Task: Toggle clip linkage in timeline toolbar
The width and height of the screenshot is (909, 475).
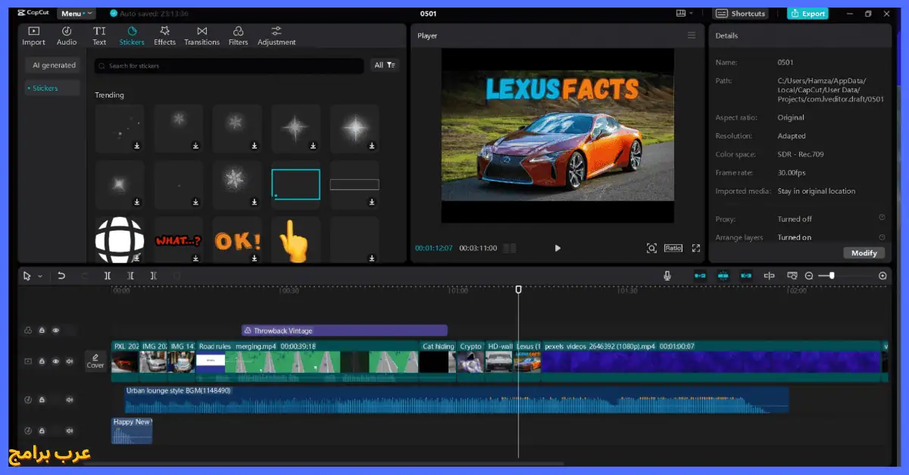Action: pyautogui.click(x=746, y=276)
